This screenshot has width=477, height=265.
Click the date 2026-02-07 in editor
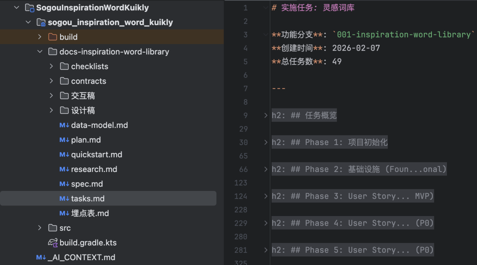[356, 48]
